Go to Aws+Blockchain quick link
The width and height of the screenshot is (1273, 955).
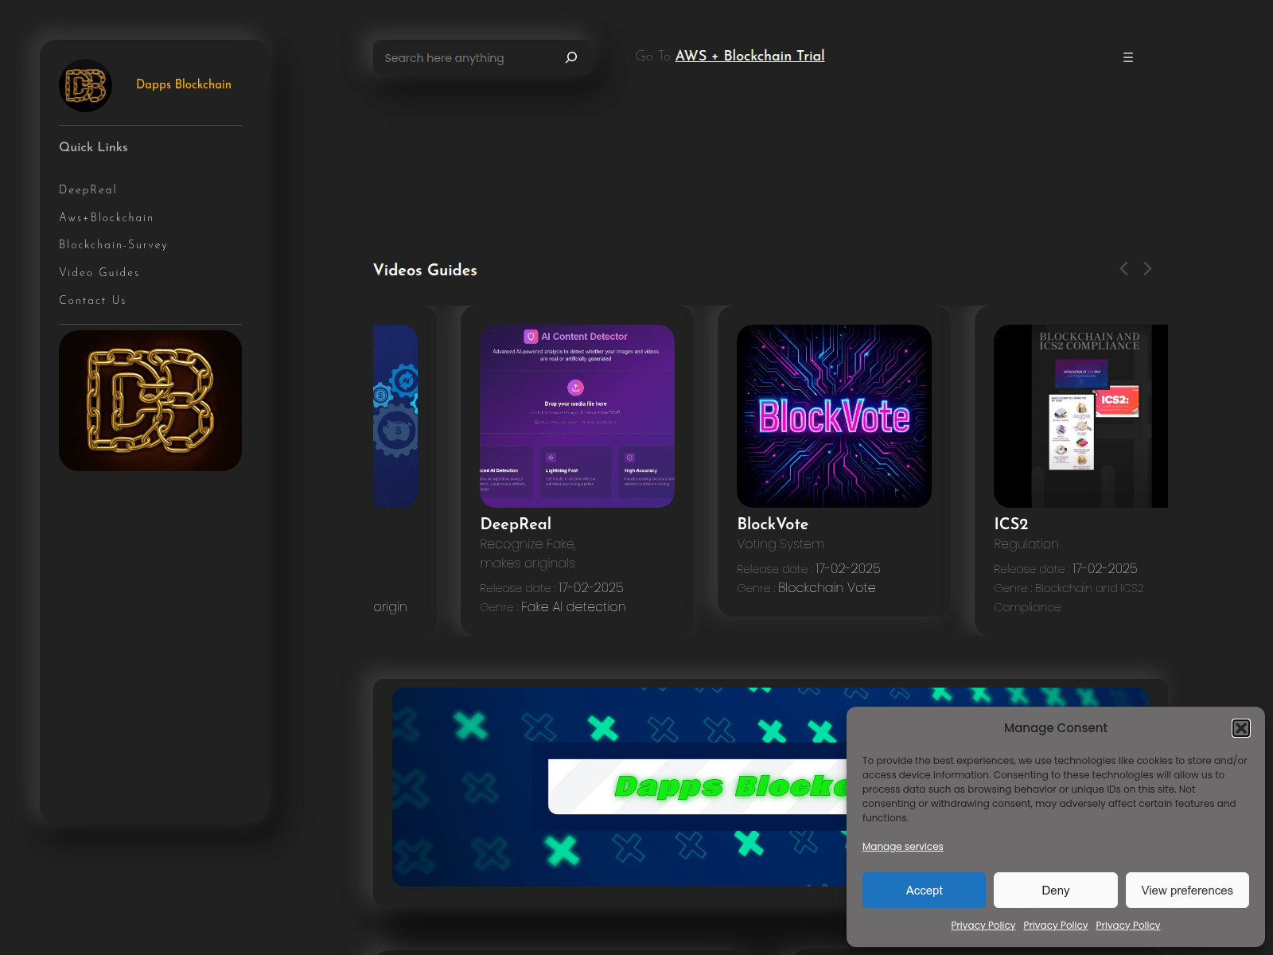(106, 217)
